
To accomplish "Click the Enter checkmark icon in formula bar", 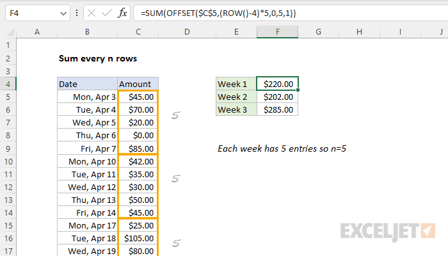I will pyautogui.click(x=107, y=13).
